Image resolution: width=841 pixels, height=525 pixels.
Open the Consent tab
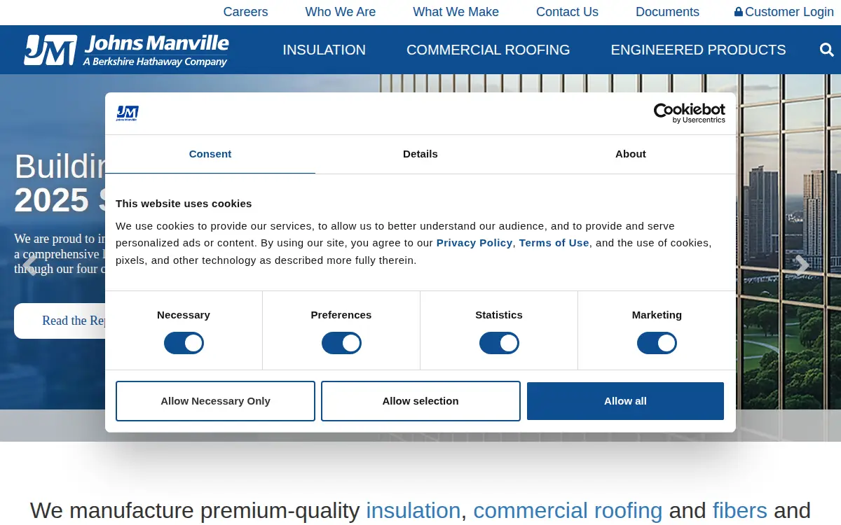point(210,154)
